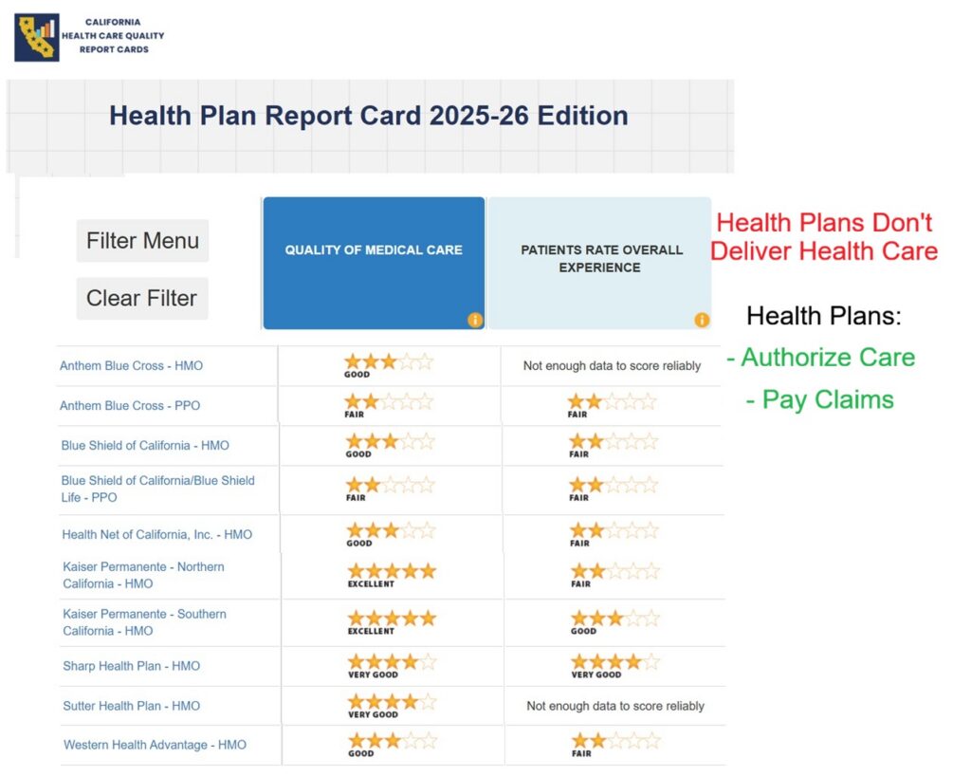Open Blue Shield of California/Blue Shield Life - PPO
The width and height of the screenshot is (971, 776).
click(x=158, y=489)
